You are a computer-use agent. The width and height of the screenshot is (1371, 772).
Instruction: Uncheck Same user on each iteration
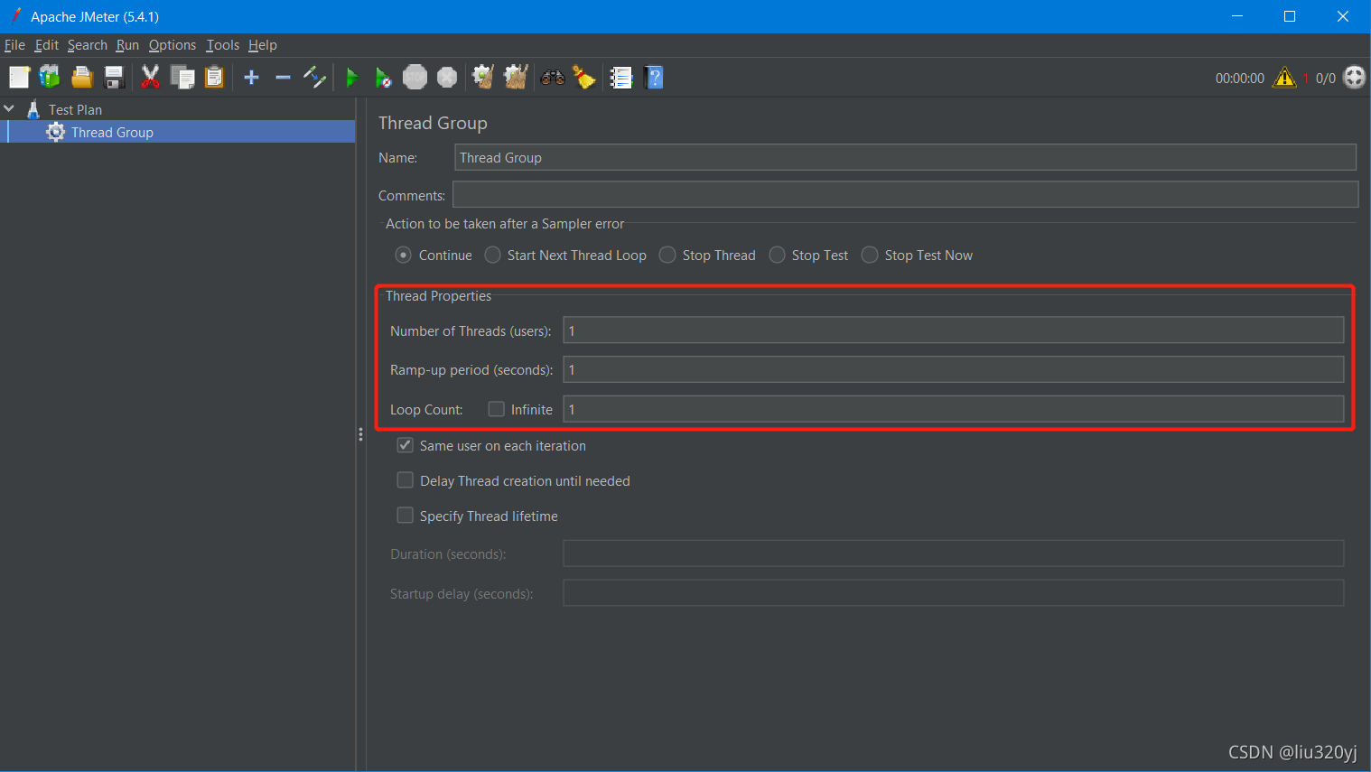click(x=406, y=445)
